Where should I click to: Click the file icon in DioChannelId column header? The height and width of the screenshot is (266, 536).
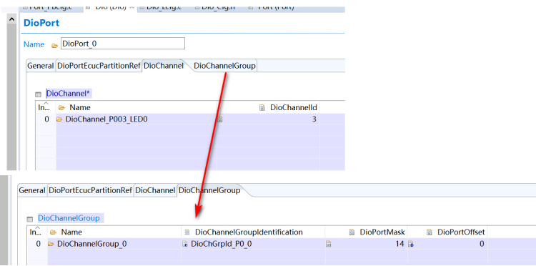pos(262,108)
